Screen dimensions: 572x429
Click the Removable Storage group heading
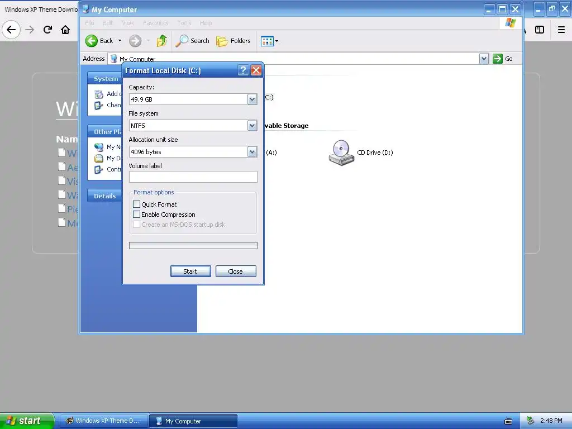(287, 126)
